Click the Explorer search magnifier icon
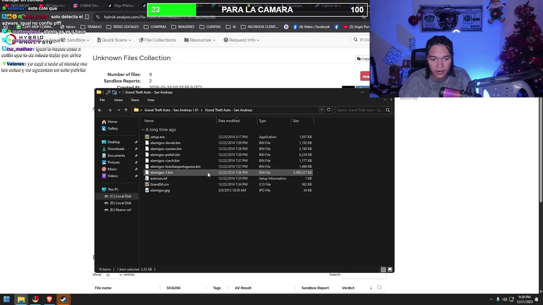 tap(388, 110)
